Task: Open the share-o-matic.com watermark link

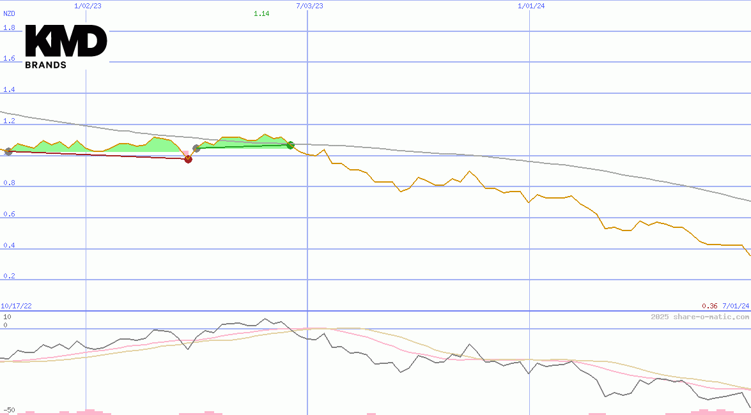Action: coord(699,317)
